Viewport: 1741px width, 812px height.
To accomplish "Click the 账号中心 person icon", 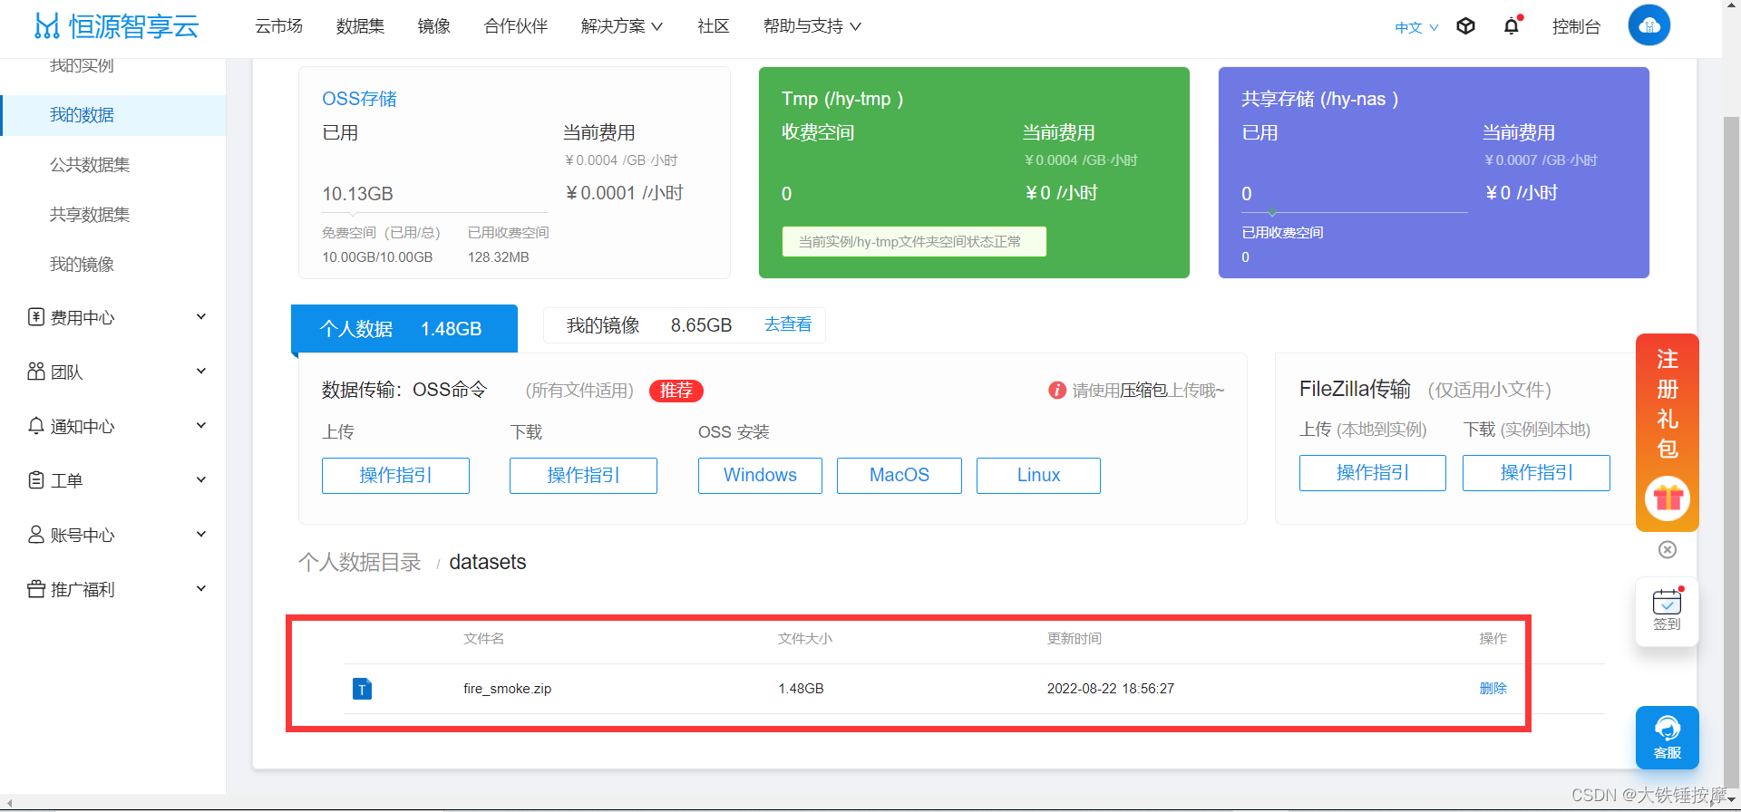I will point(36,535).
